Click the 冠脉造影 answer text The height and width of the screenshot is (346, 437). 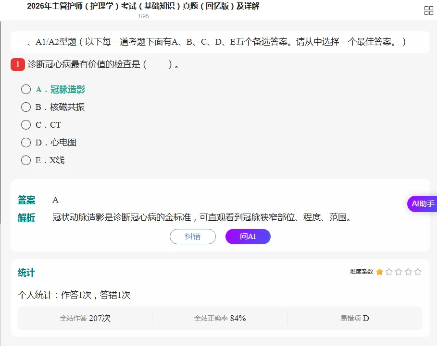click(x=67, y=89)
